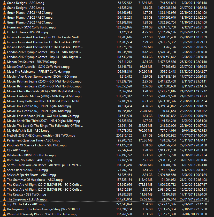Image resolution: width=214 pixels, height=217 pixels.
Task: Select VLC icon beside My Goldfish Is Evil
Action: [x=4, y=131]
